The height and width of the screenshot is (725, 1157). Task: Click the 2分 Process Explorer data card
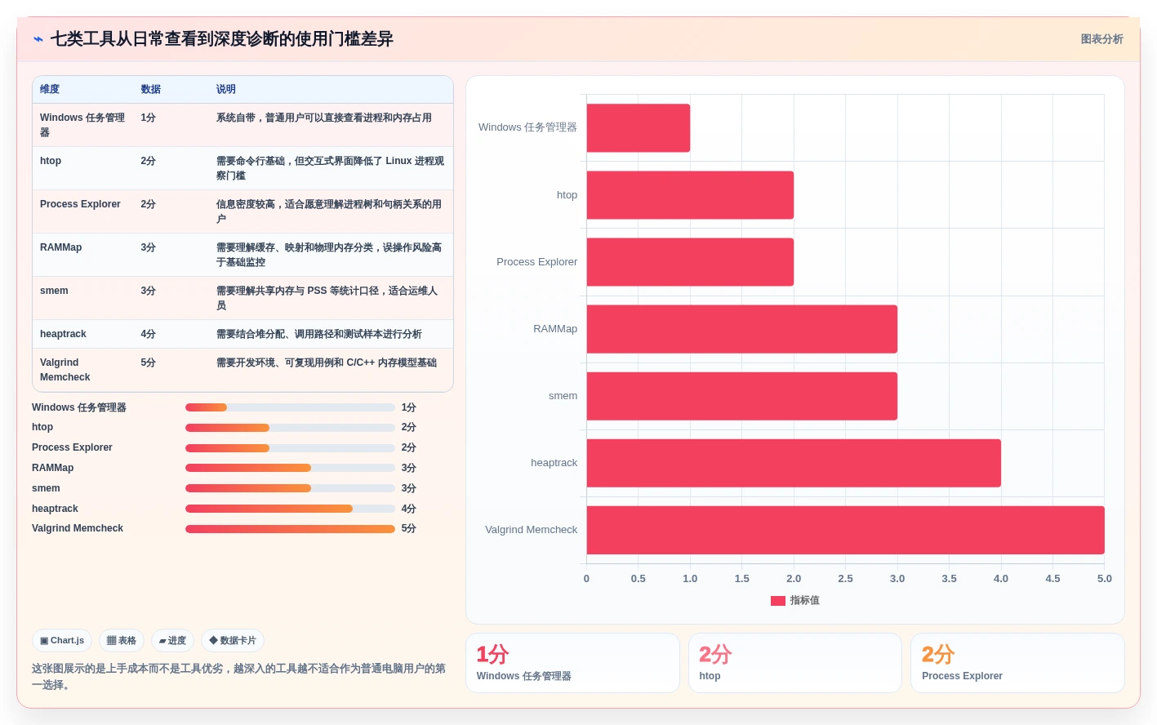coord(1017,663)
